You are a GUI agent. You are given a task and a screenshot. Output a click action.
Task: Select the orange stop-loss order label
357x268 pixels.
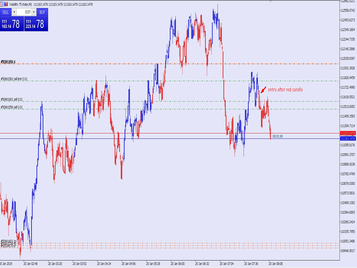(8, 62)
